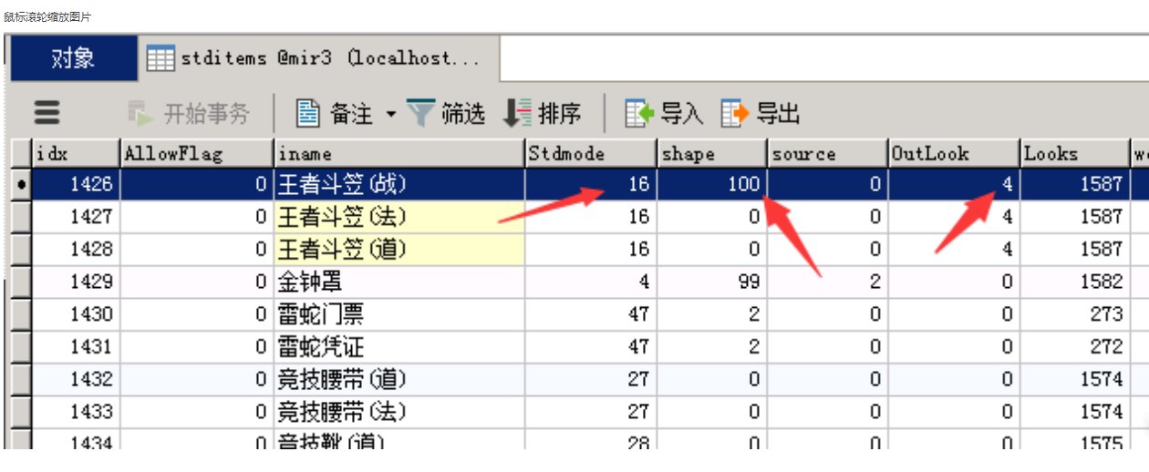Click the iname column header
Screen dimensions: 1149x472
(x=399, y=153)
